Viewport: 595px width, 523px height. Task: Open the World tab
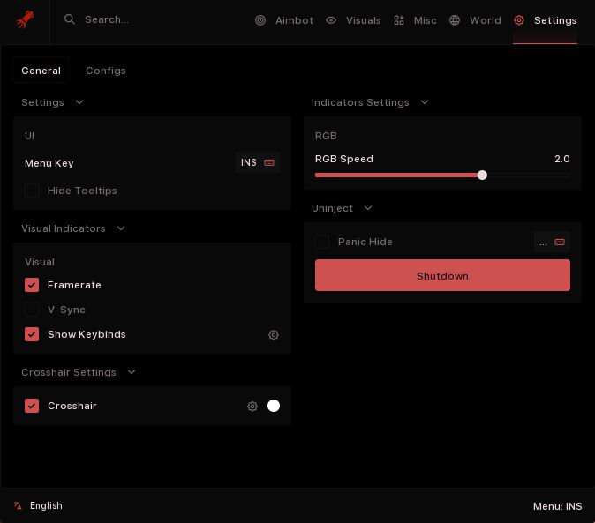tap(475, 20)
